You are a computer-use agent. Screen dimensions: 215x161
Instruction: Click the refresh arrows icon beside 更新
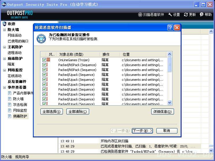pos(186,14)
